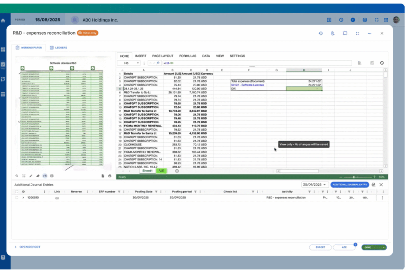The image size is (410, 273).
Task: Open the 30/09/2025 date dropdown
Action: point(315,184)
